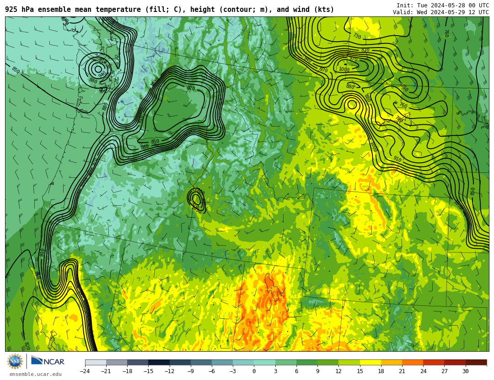Click the -18 colorbar tick label
494x380 pixels.
tap(127, 371)
